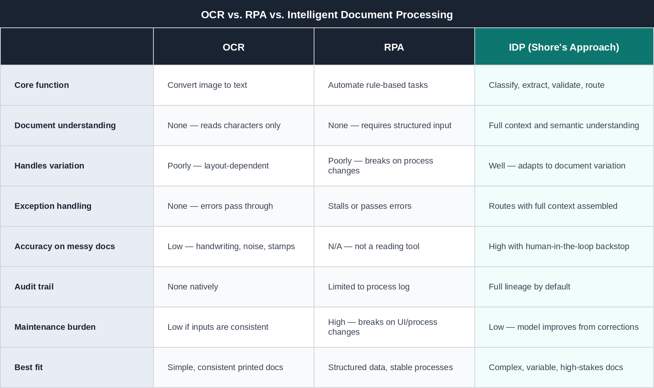
Task: Select the RPA column header
Action: click(394, 47)
